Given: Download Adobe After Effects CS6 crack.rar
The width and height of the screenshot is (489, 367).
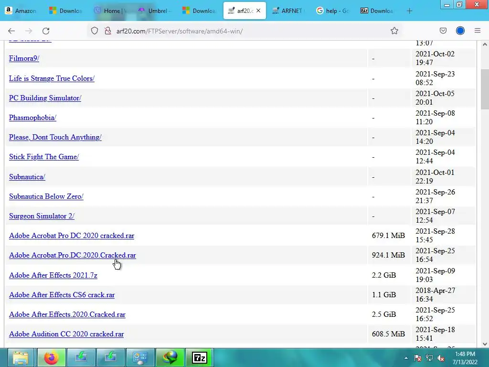Looking at the screenshot, I should point(62,295).
